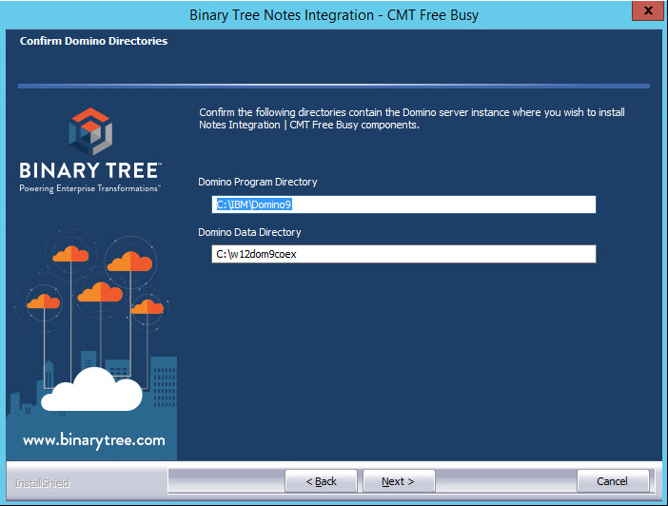Click the Binary Tree cube logo
668x506 pixels.
pyautogui.click(x=90, y=131)
